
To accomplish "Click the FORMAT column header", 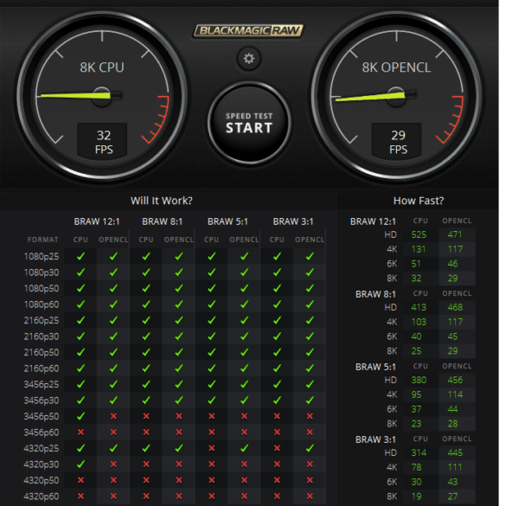I will tap(43, 240).
